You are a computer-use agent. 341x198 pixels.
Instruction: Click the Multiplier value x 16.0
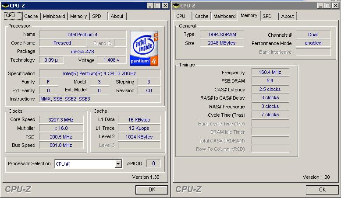(x=61, y=128)
